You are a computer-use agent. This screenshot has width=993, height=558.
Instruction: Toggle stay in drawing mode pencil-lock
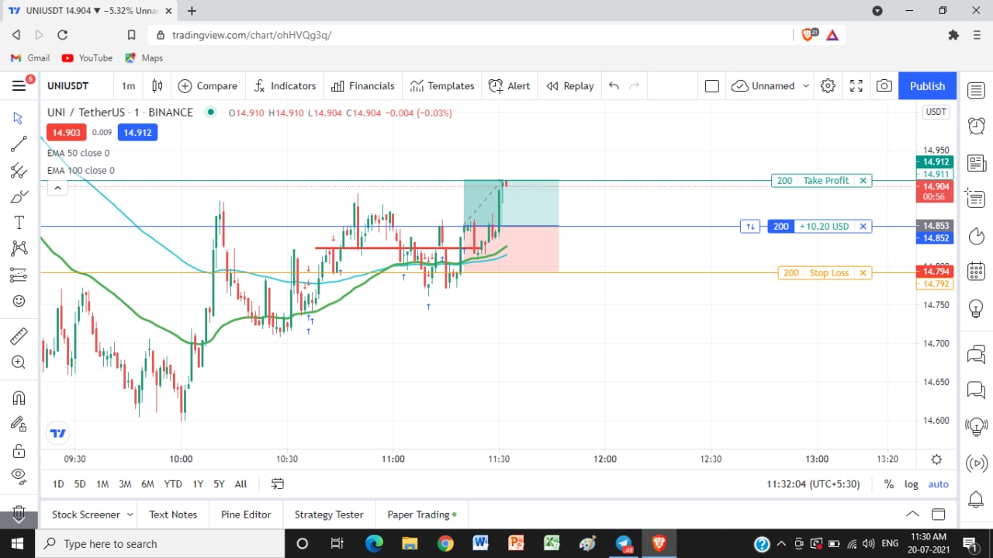tap(19, 425)
